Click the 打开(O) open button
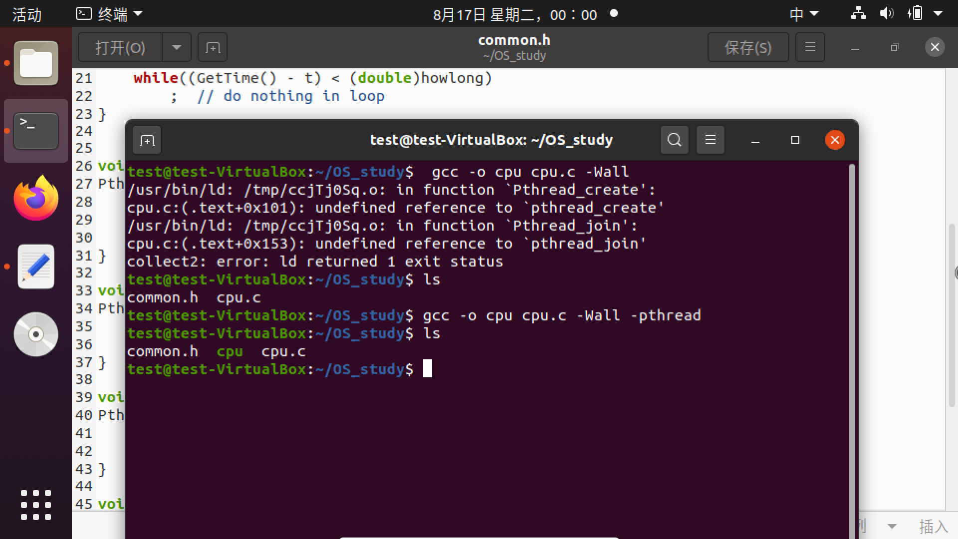958x539 pixels. [x=120, y=47]
